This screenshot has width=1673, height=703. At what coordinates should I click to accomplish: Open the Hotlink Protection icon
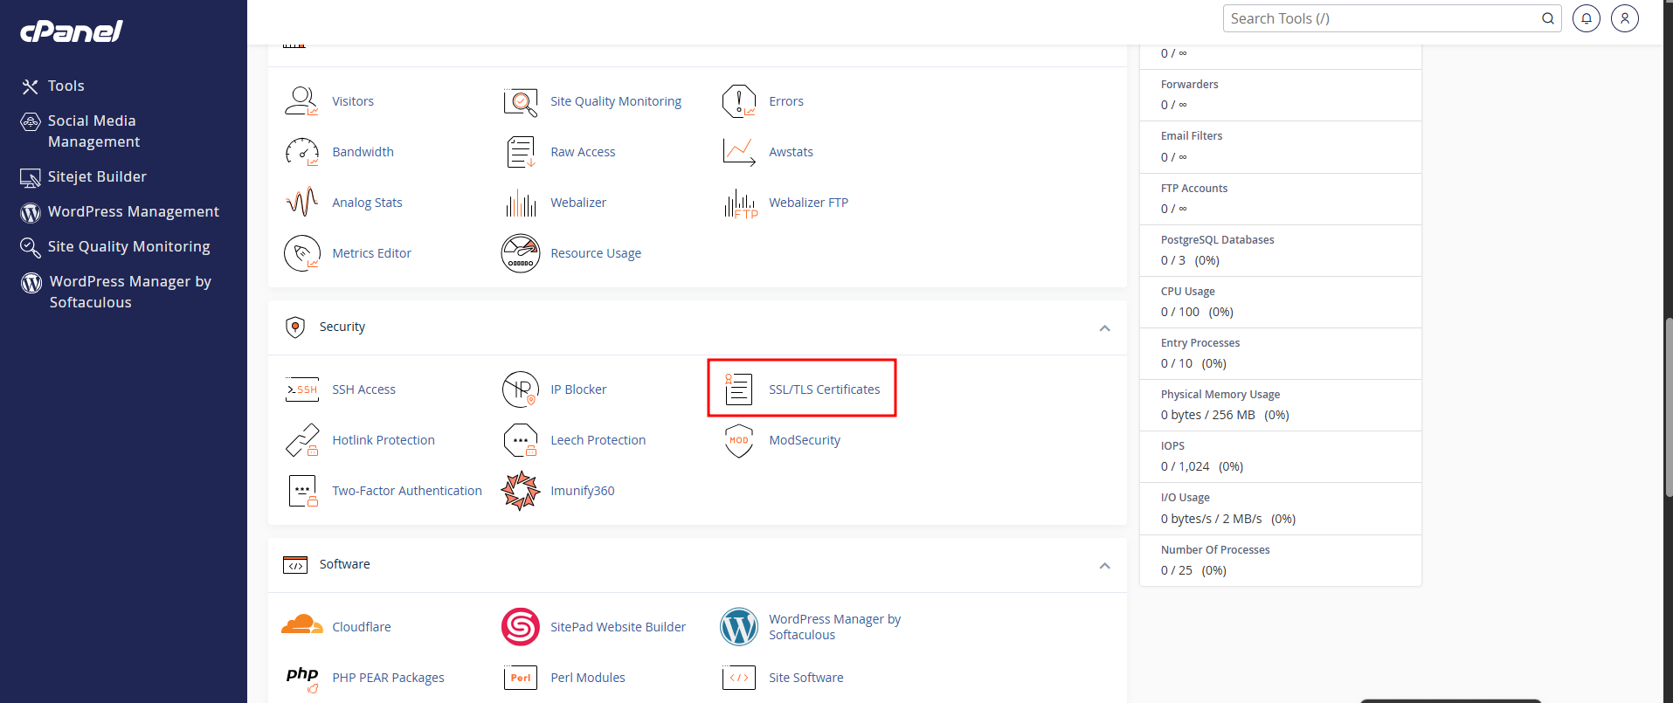(x=301, y=440)
